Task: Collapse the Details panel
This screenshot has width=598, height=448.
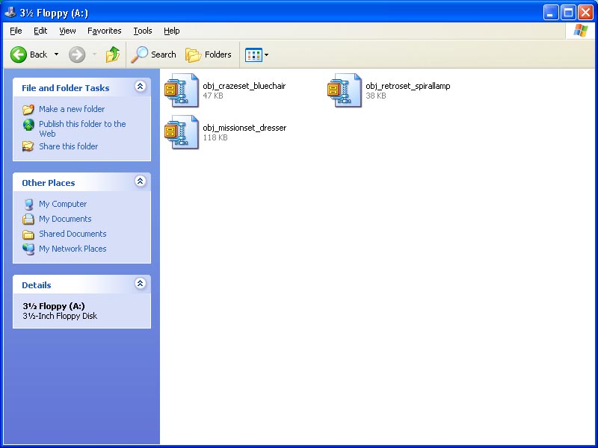Action: tap(141, 284)
